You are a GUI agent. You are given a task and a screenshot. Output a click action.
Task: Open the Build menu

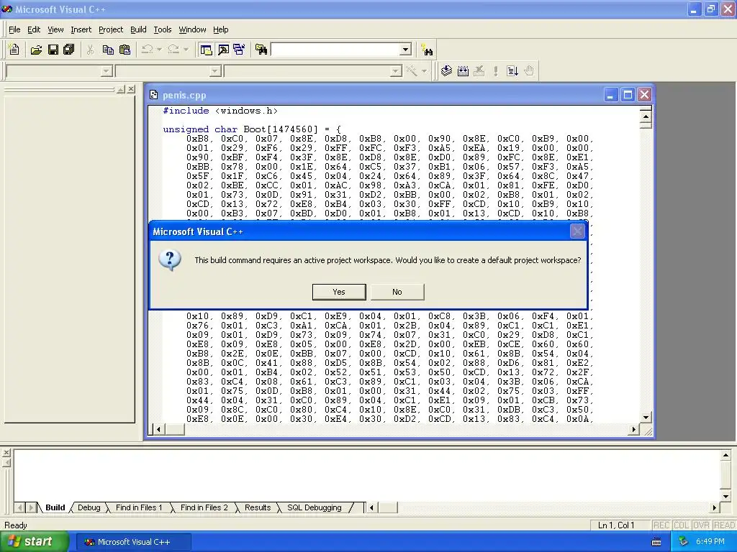[138, 29]
